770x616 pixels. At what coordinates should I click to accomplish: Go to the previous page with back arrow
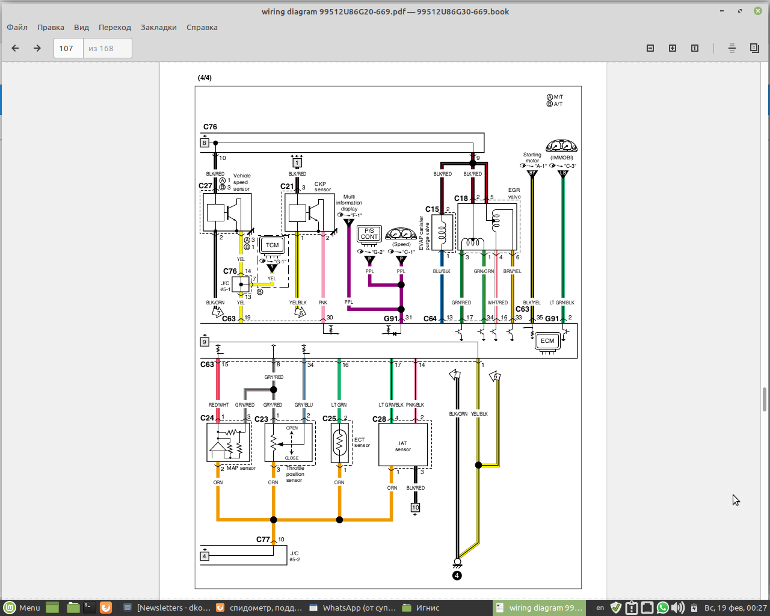coord(16,48)
